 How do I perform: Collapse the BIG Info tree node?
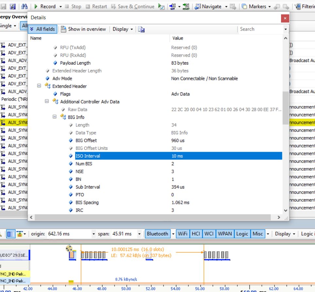coord(55,117)
